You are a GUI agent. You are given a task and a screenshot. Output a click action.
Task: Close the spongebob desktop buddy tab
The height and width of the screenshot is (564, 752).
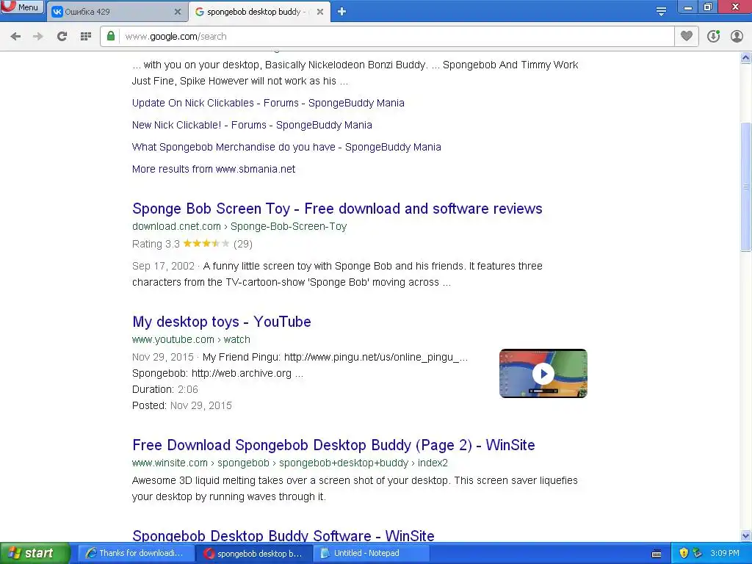[x=320, y=12]
